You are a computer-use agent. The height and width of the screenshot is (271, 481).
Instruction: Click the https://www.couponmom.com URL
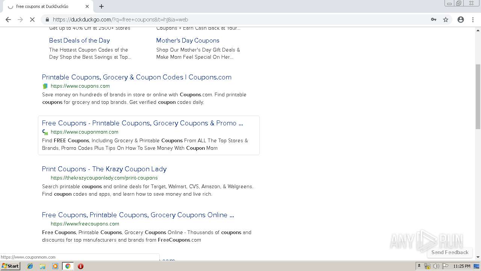pyautogui.click(x=85, y=132)
